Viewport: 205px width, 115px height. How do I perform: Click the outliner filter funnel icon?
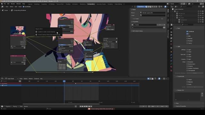click(x=199, y=6)
